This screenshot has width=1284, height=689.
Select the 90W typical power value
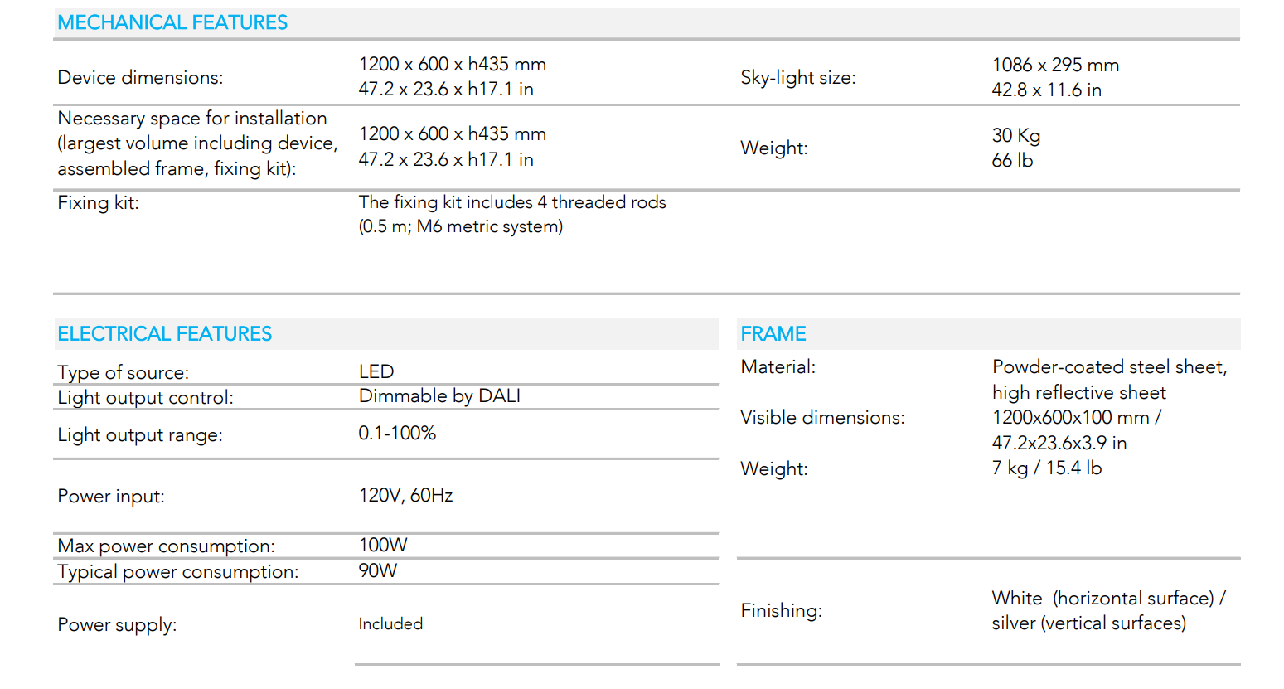(x=377, y=570)
